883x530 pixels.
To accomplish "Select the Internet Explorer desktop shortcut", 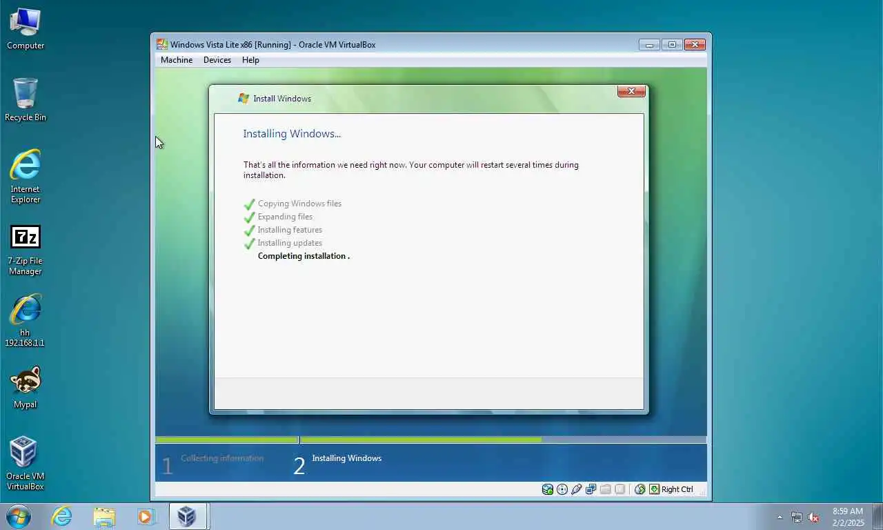I will (26, 177).
